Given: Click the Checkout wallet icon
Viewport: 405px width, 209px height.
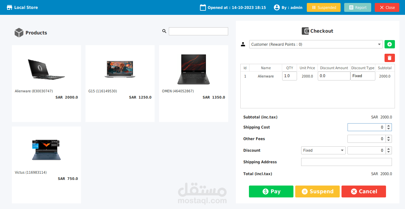Looking at the screenshot, I should (305, 31).
